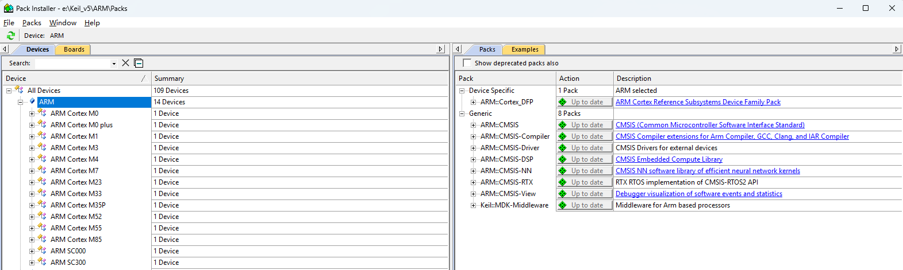
Task: Click the right-pane scroll tabs left arrow
Action: 458,49
